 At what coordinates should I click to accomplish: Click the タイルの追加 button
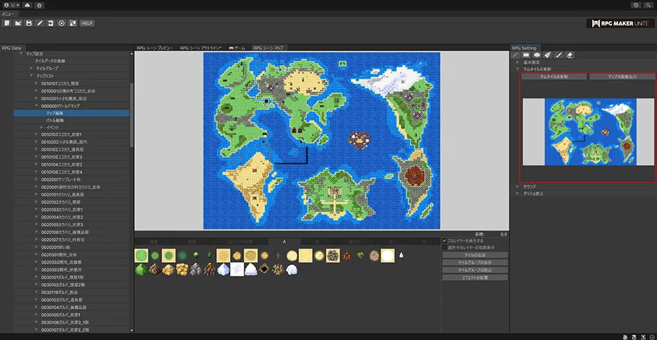click(475, 255)
